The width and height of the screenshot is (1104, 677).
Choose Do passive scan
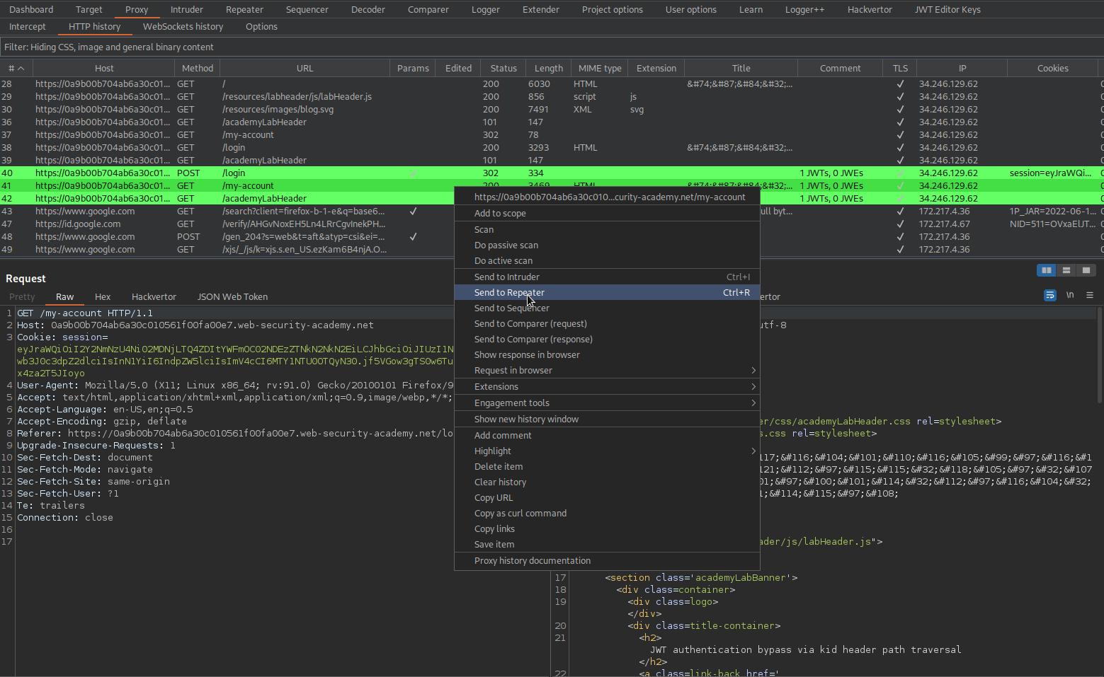coord(607,245)
